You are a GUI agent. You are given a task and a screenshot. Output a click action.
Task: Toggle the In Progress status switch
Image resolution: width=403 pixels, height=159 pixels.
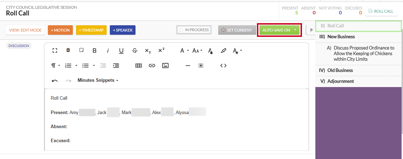click(x=194, y=30)
